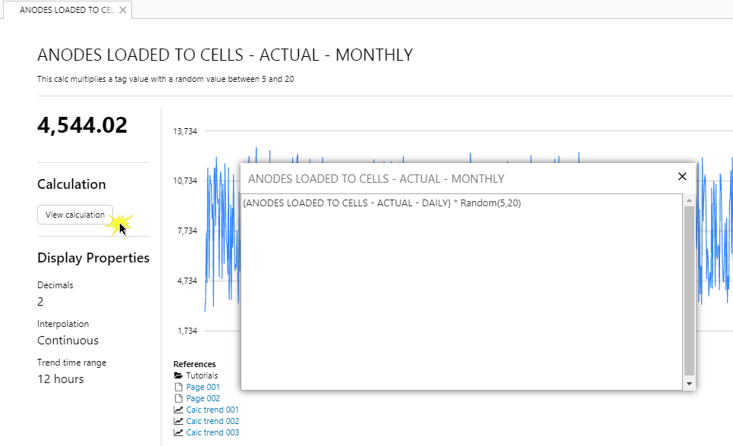Open the Calc trend 003 link
This screenshot has width=733, height=446.
212,432
